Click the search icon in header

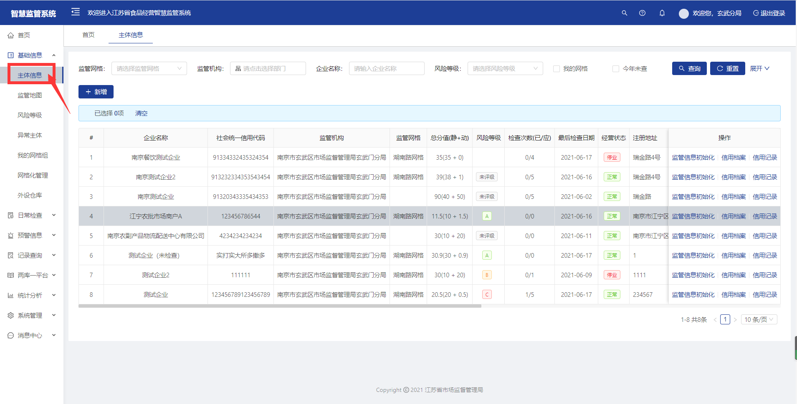pos(624,13)
